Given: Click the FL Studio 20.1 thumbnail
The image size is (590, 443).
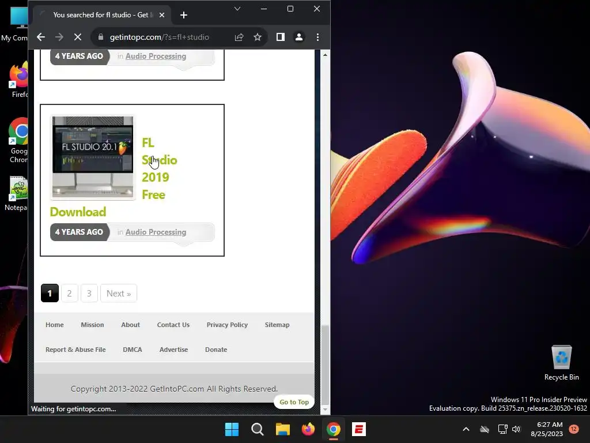Looking at the screenshot, I should click(x=93, y=157).
